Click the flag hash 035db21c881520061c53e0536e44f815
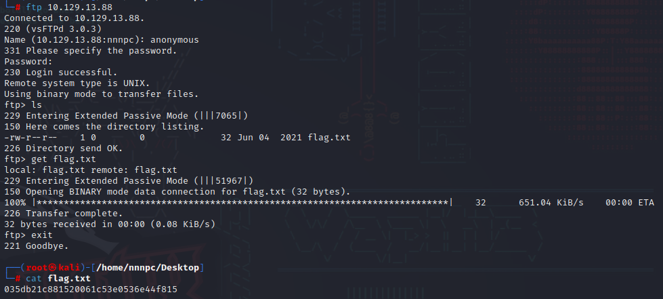The image size is (663, 299). click(91, 290)
